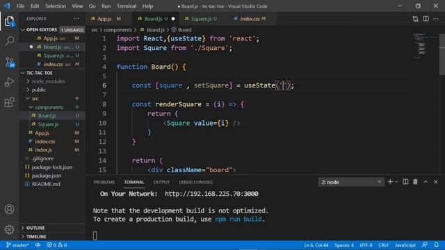Switch to the Square.js editor tab

203,19
